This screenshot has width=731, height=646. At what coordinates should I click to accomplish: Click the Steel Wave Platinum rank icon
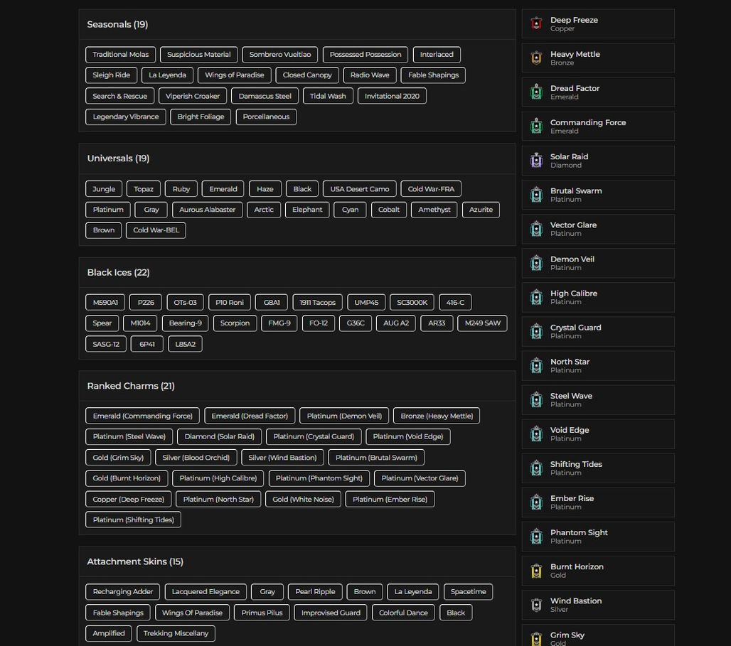coord(536,399)
